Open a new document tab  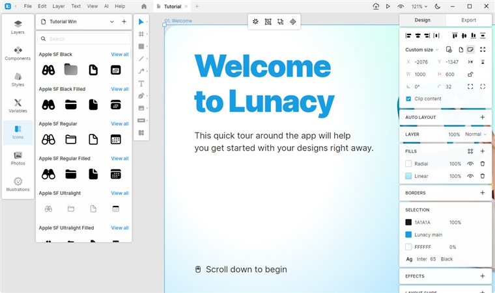coord(197,6)
